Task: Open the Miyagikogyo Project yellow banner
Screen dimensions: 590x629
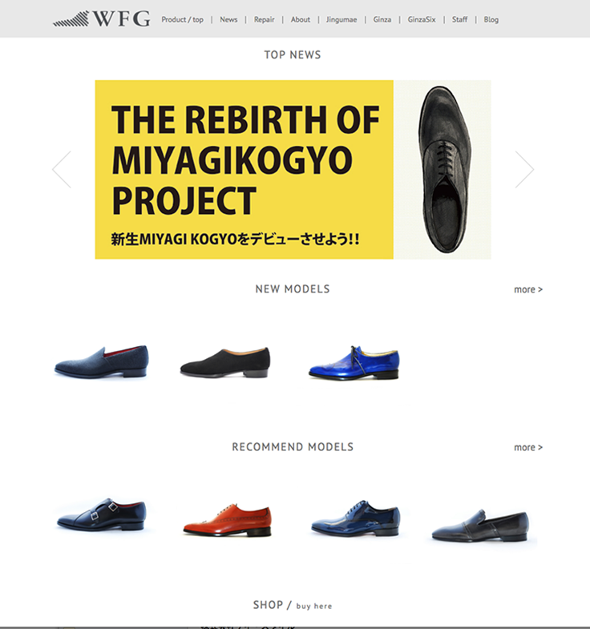Action: click(293, 170)
